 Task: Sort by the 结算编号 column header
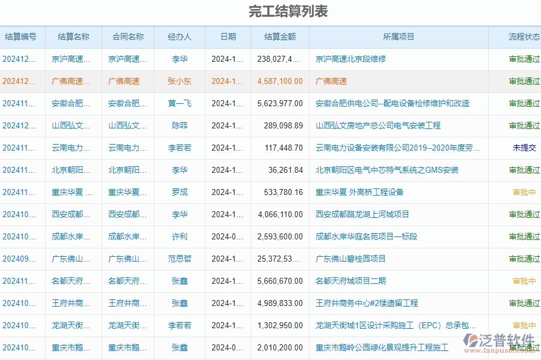click(x=22, y=37)
